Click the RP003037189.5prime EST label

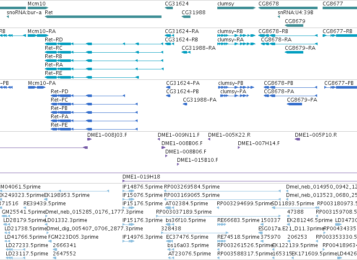(184, 212)
